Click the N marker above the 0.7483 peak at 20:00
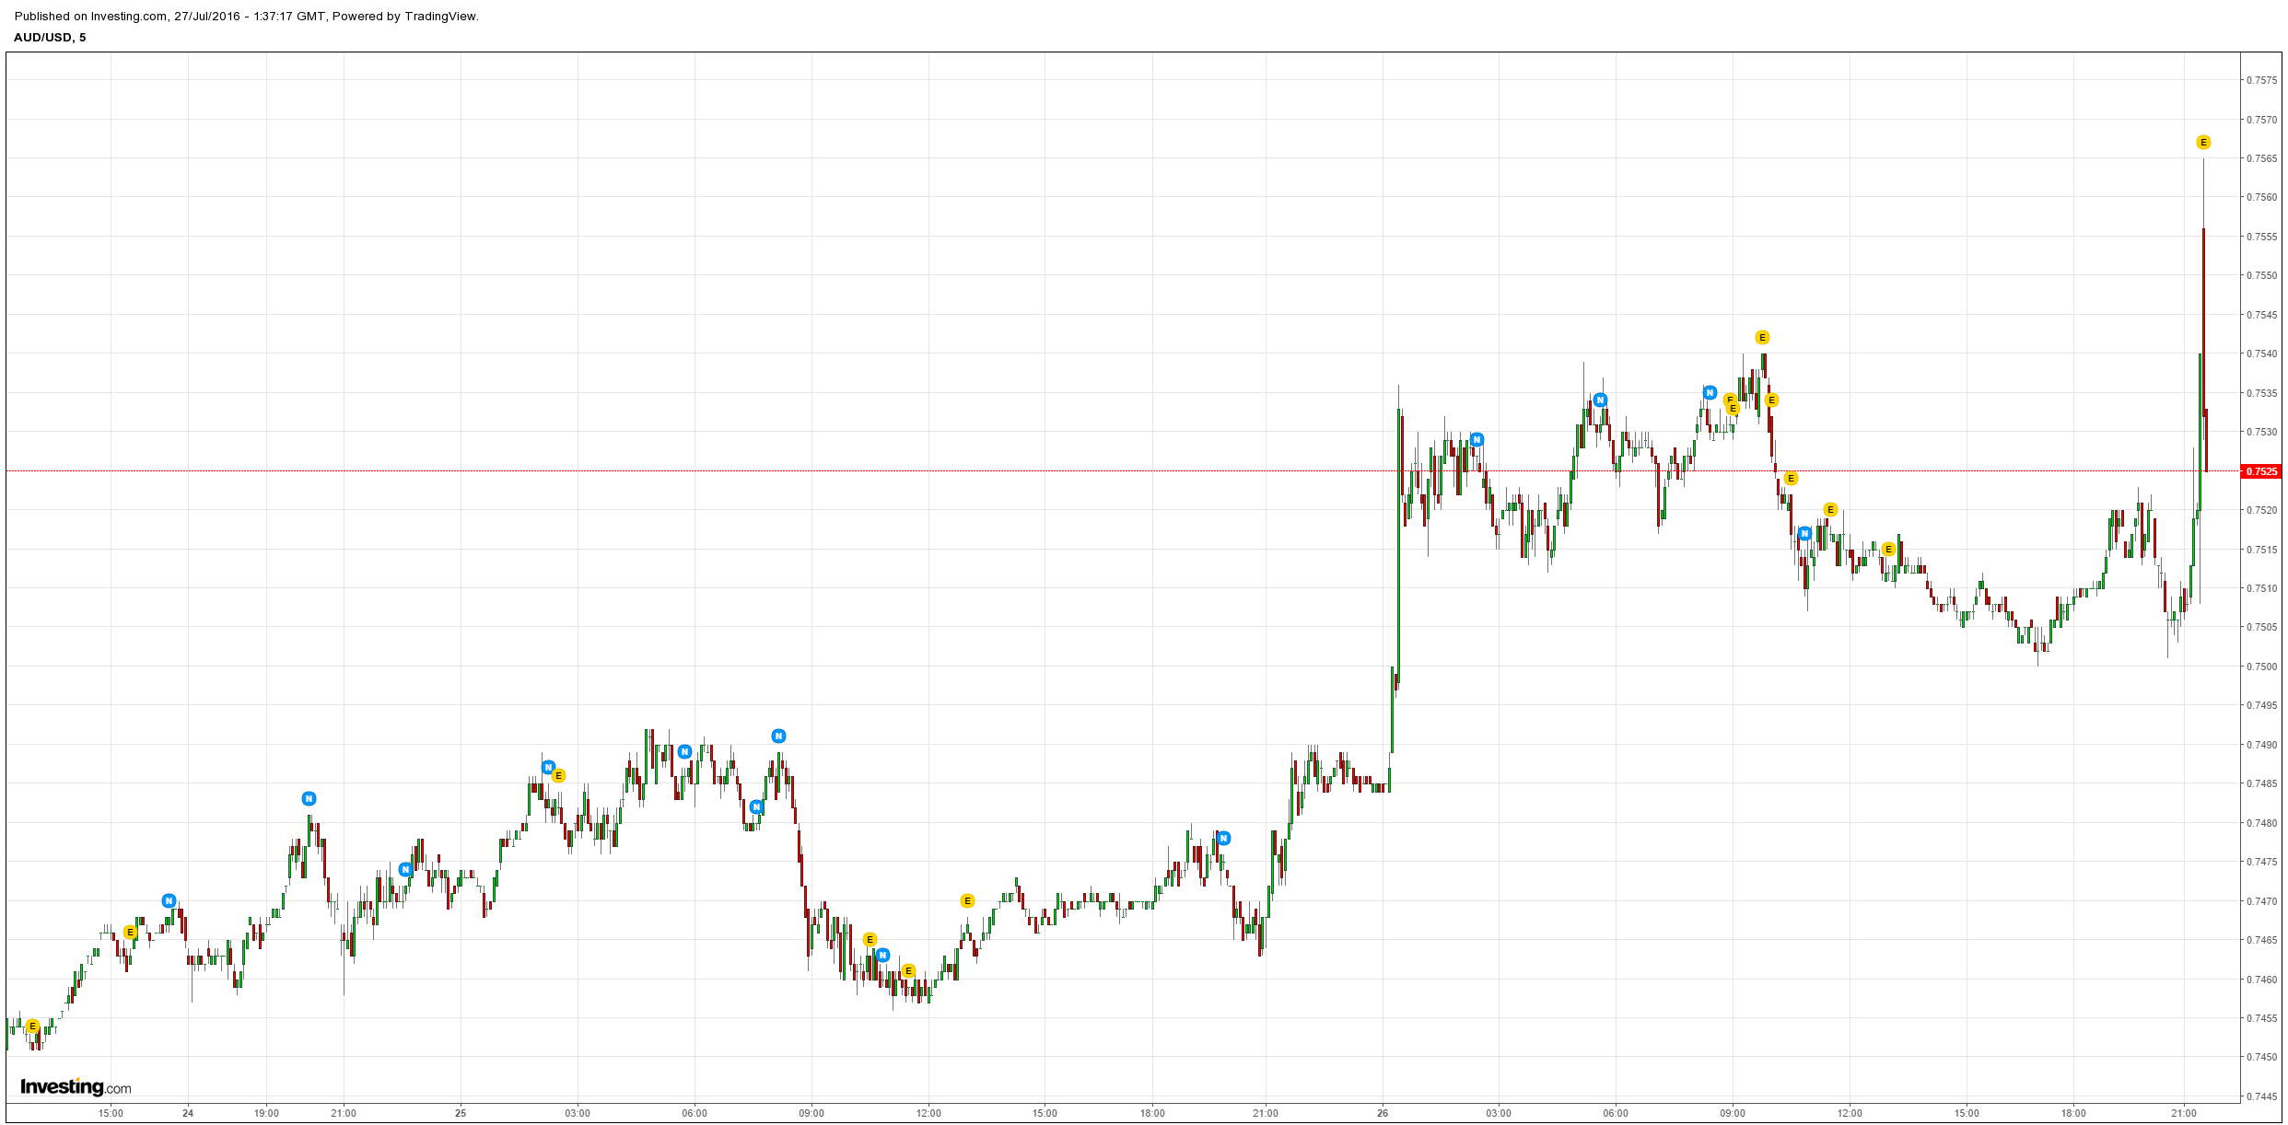This screenshot has width=2288, height=1125. pyautogui.click(x=309, y=799)
